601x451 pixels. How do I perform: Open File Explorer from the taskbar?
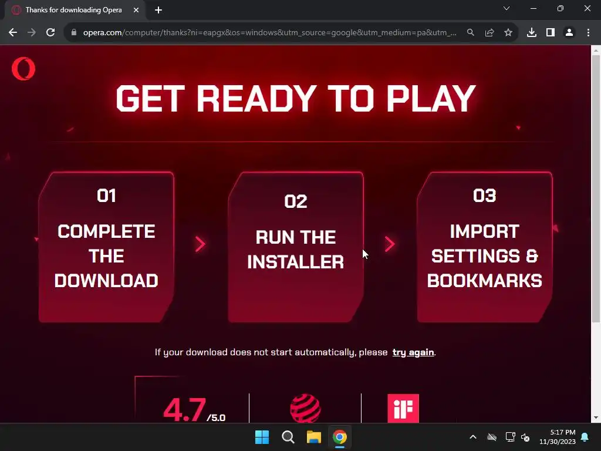pos(313,437)
